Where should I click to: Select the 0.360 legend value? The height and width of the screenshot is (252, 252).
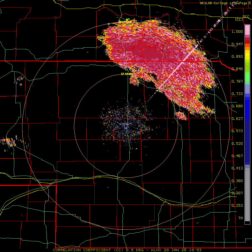point(237,181)
